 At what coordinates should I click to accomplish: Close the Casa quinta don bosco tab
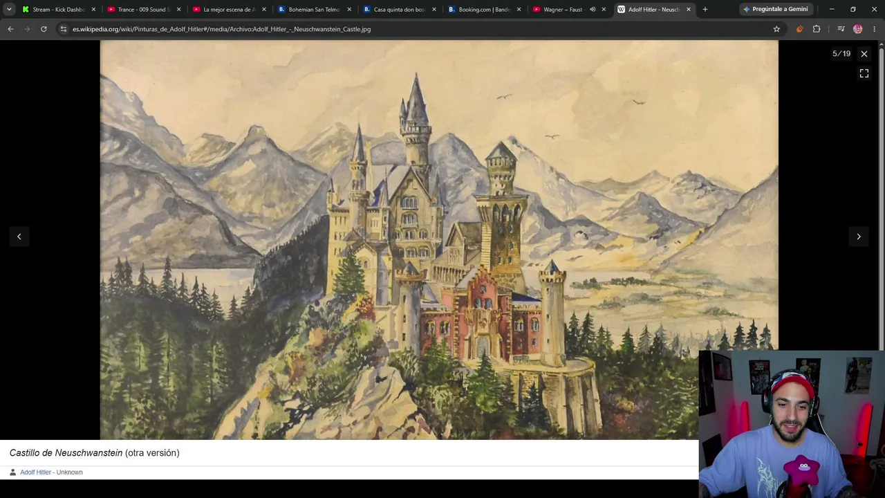[x=434, y=9]
